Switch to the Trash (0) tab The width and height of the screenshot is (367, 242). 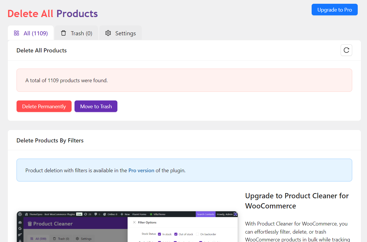77,33
